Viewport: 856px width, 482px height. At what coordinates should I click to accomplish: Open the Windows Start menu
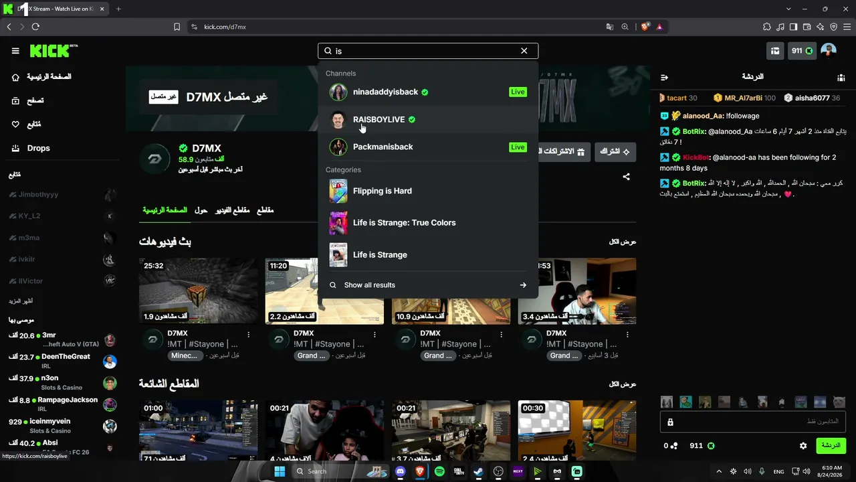[280, 471]
